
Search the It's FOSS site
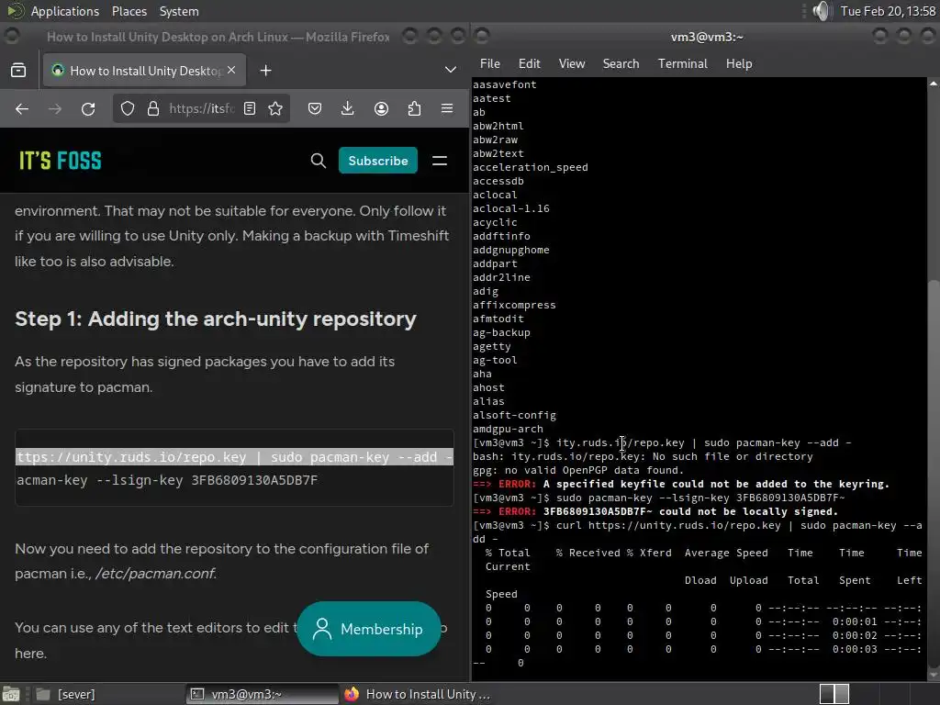pyautogui.click(x=319, y=161)
